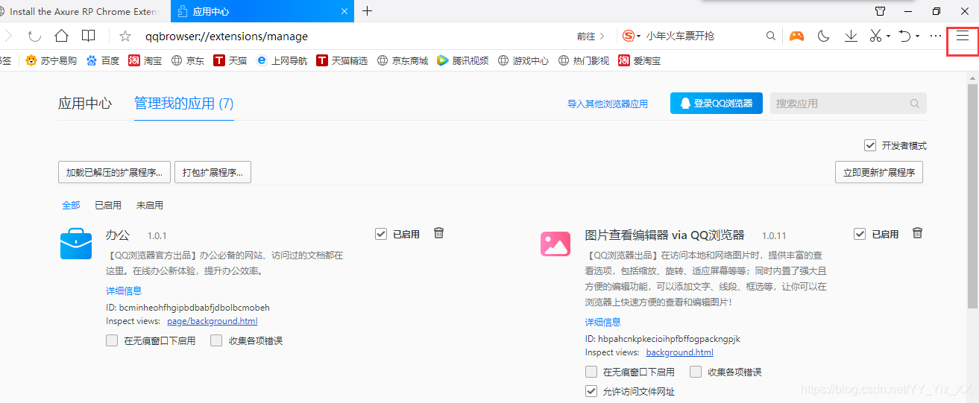Open the game controller icon
This screenshot has width=979, height=403.
point(797,36)
